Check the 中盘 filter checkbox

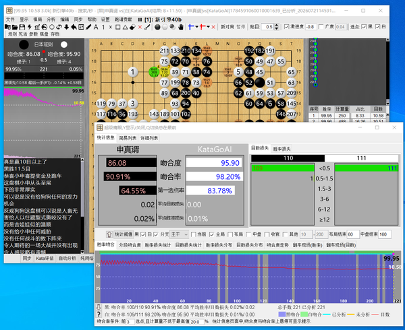click(x=248, y=234)
